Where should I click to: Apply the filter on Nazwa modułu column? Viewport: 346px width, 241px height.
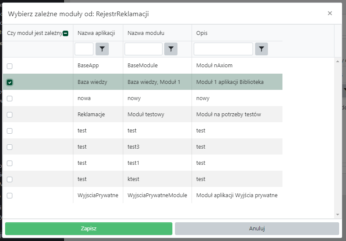point(171,49)
